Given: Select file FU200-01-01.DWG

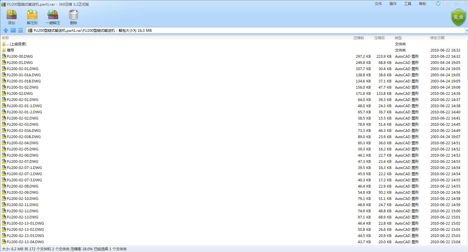Looking at the screenshot, I should [x=22, y=69].
